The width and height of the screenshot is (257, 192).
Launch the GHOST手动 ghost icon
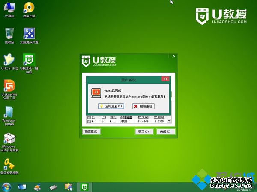click(9, 62)
